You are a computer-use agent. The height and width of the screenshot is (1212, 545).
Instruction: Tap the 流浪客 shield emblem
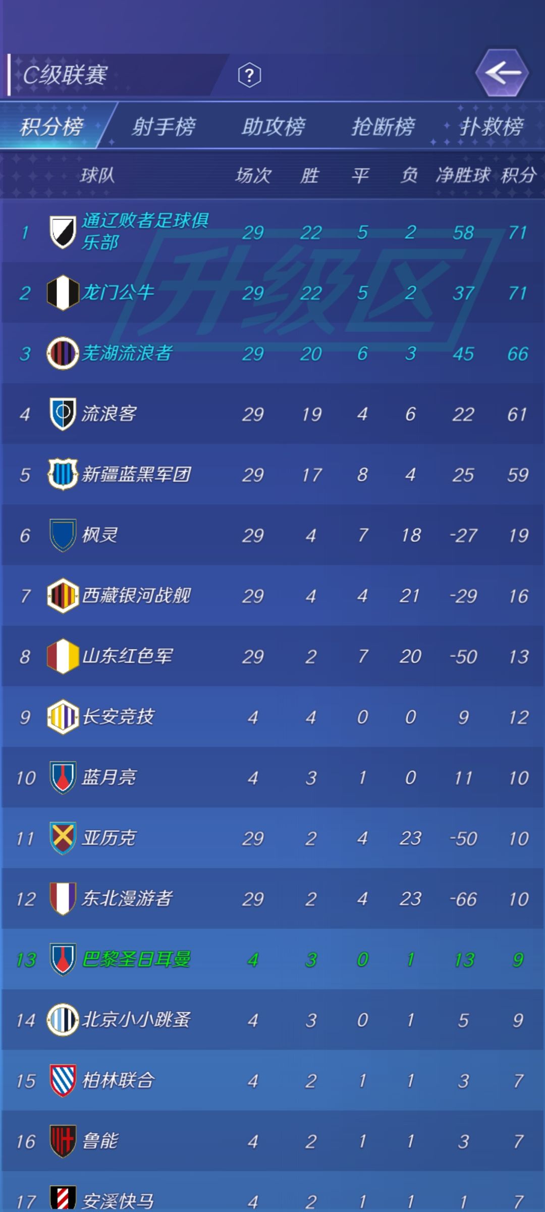pos(63,414)
